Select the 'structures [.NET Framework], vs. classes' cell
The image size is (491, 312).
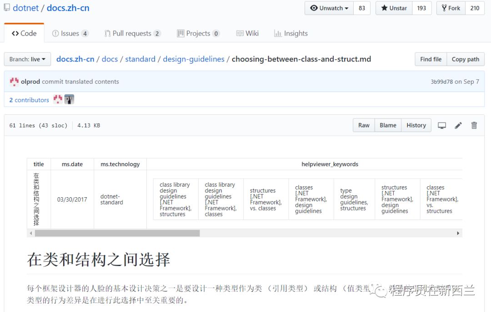(x=266, y=199)
